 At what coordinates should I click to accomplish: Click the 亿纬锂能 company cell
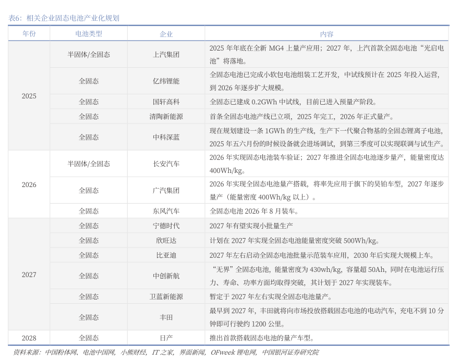166,81
